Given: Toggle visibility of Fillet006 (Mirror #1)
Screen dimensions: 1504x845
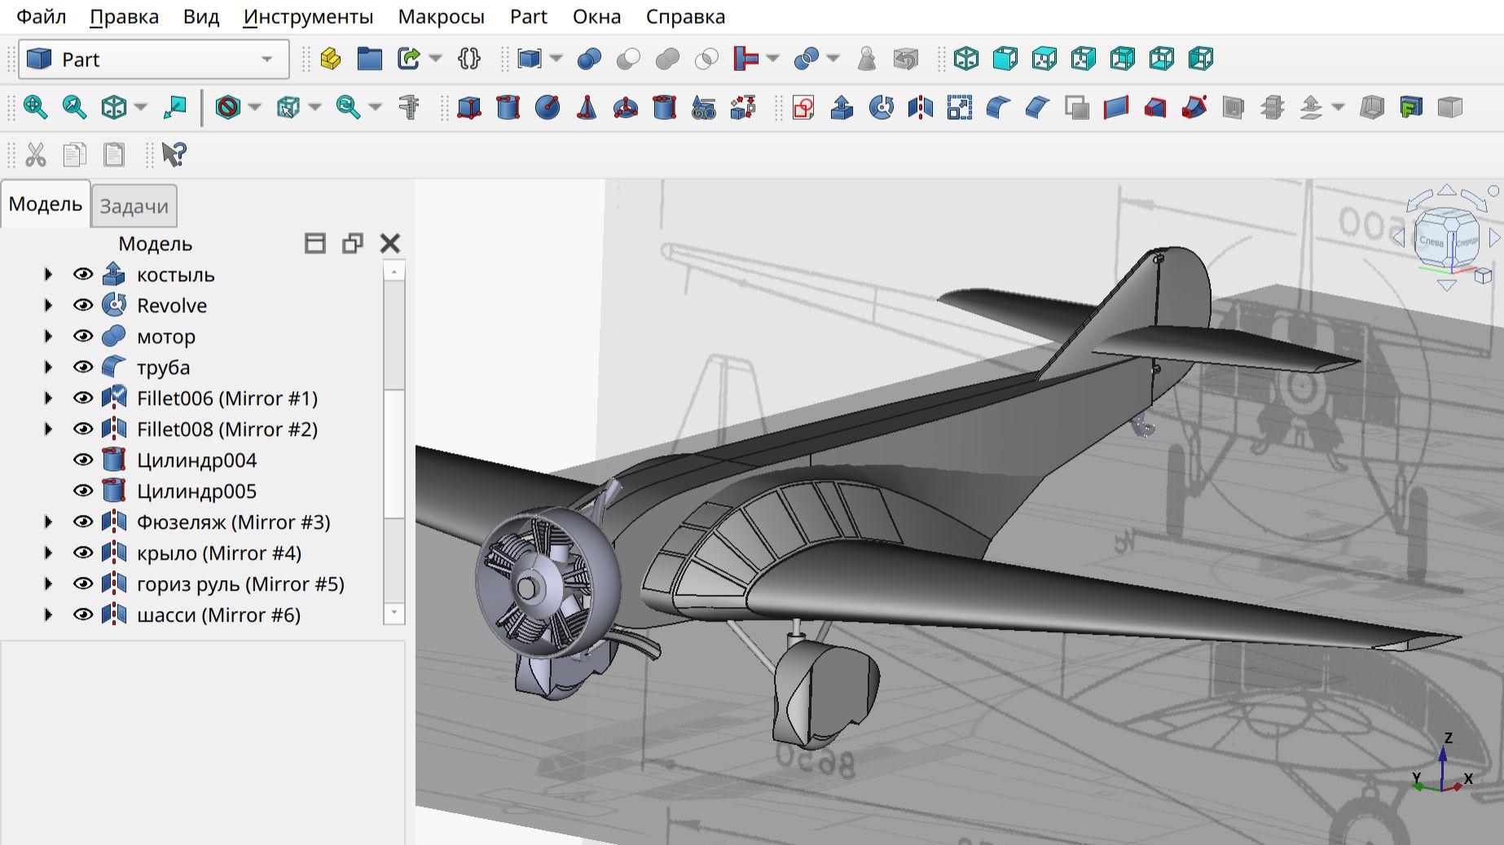Looking at the screenshot, I should pyautogui.click(x=83, y=398).
